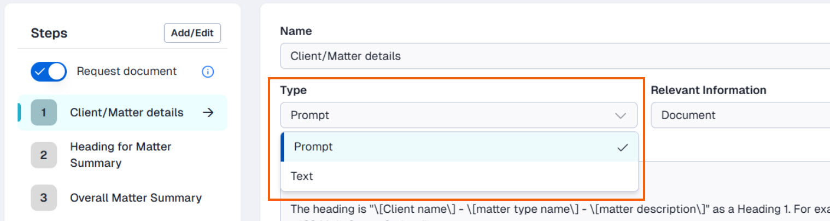Open the Relevant Information dropdown

738,115
